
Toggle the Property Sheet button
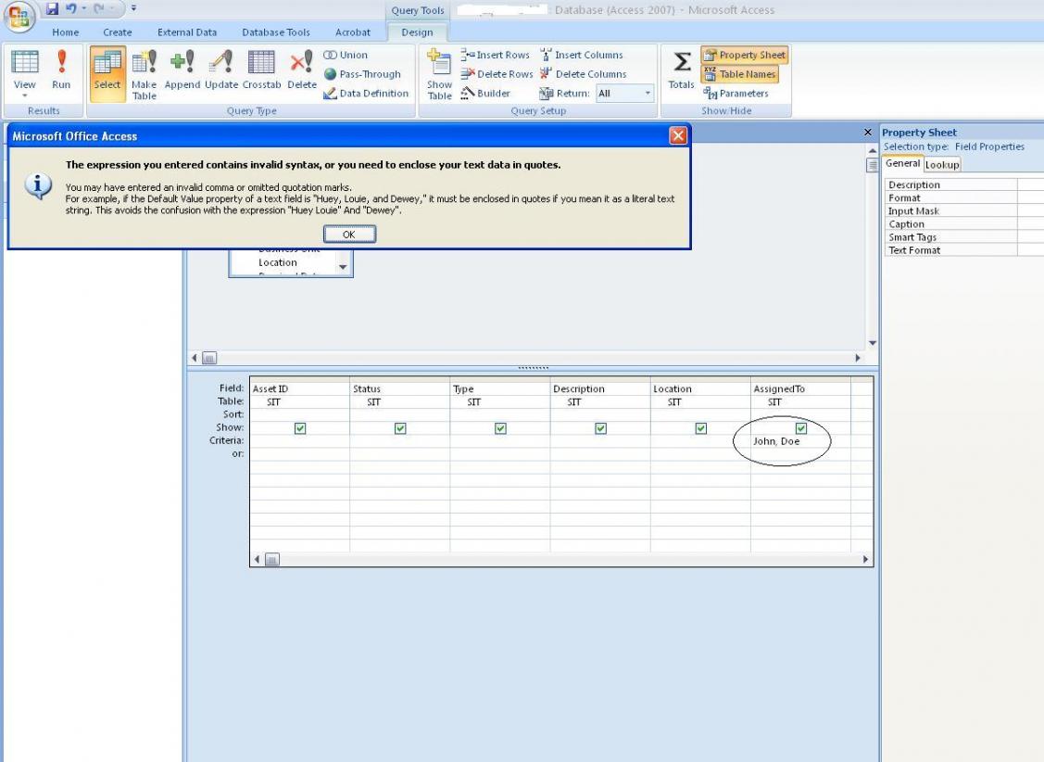pyautogui.click(x=745, y=55)
